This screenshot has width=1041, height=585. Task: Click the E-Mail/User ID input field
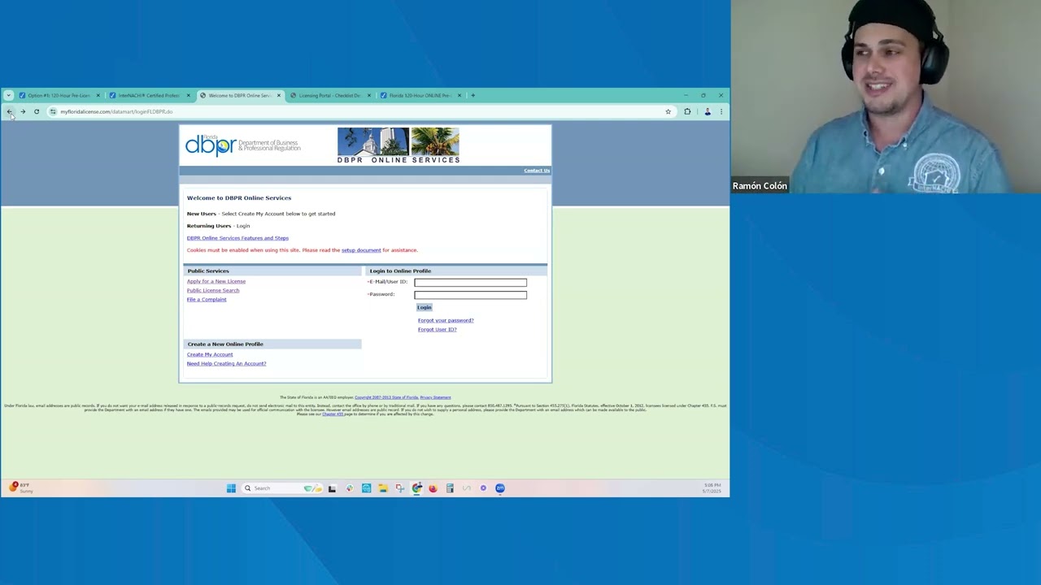[470, 283]
